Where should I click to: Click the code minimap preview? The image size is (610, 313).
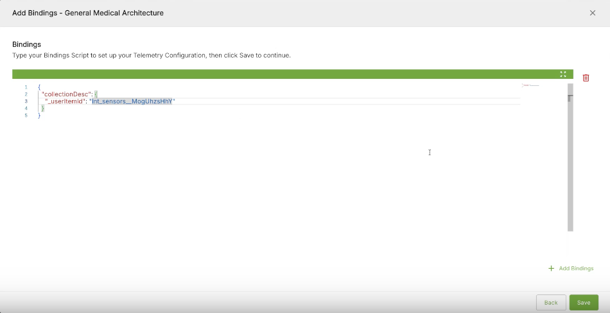tap(530, 85)
